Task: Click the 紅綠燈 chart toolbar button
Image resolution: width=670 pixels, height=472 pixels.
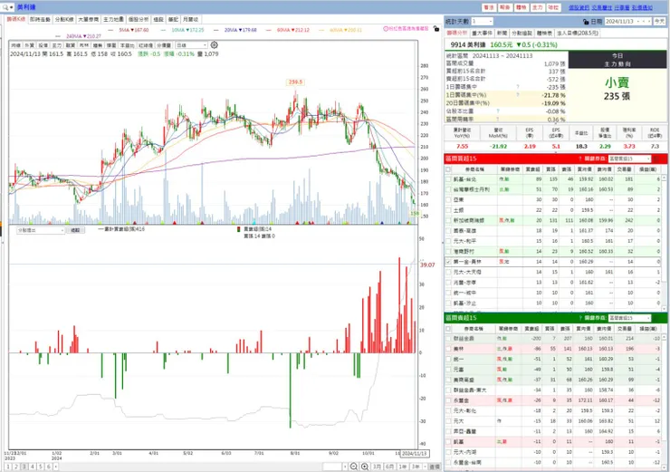Action: tap(146, 45)
